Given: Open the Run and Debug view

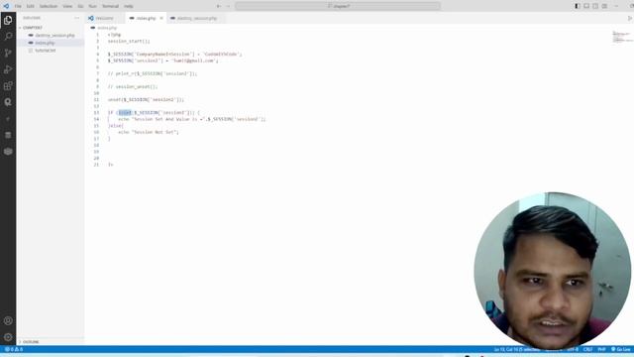Looking at the screenshot, I should pos(8,69).
